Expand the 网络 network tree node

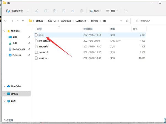(x=4, y=101)
